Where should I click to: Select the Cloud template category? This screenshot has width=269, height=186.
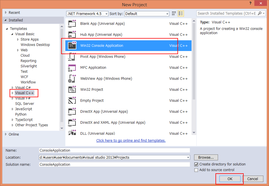[25, 56]
